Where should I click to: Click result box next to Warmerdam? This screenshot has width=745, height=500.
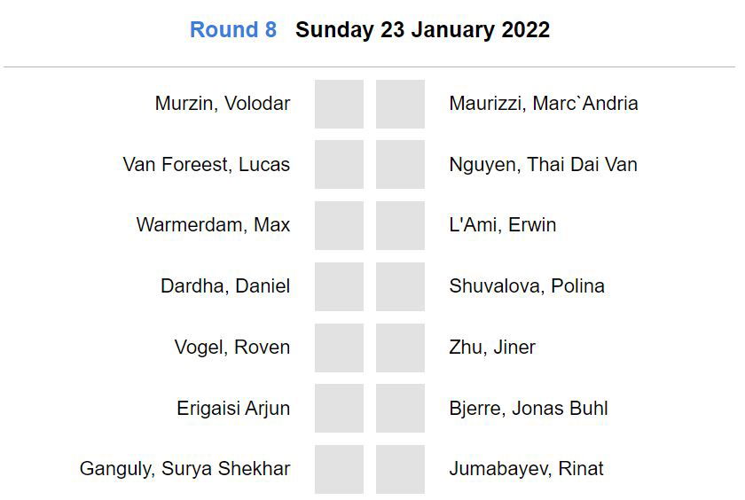point(339,225)
